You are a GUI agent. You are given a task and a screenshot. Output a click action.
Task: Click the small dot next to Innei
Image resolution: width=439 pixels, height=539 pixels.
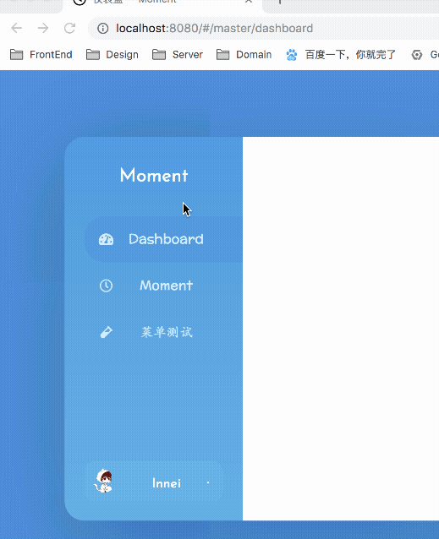coord(208,482)
